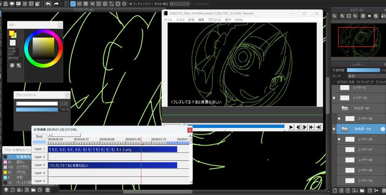
Task: Select the snap-off circle-slash icon
Action: pos(73,4)
